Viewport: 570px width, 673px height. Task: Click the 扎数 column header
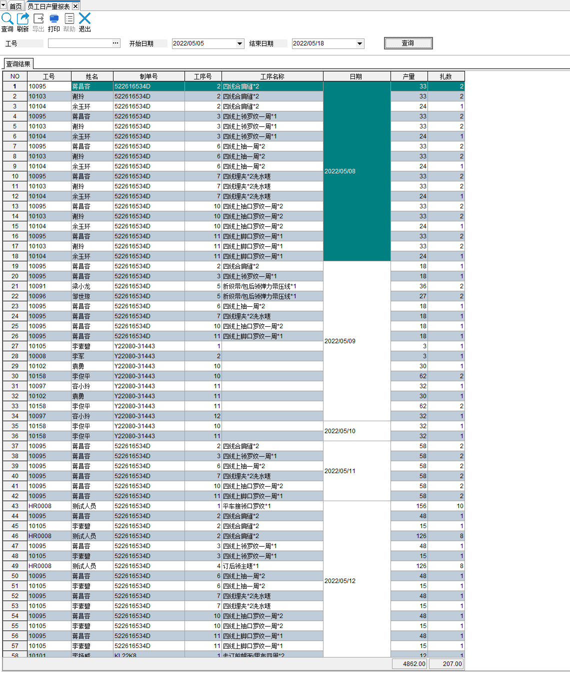(446, 76)
